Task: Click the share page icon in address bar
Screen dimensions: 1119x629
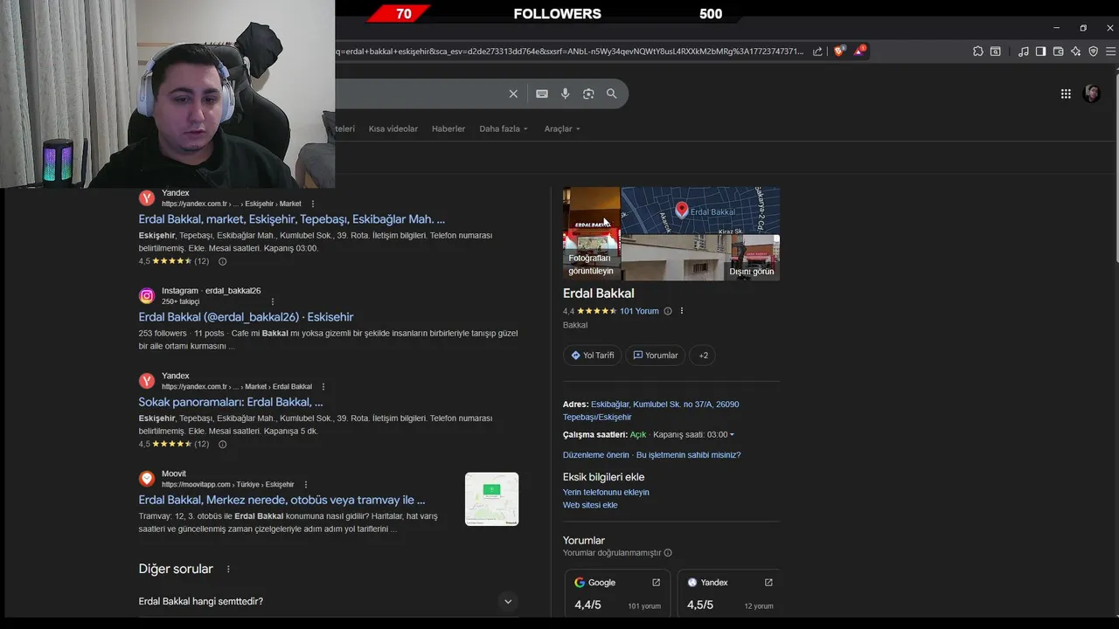Action: point(817,52)
